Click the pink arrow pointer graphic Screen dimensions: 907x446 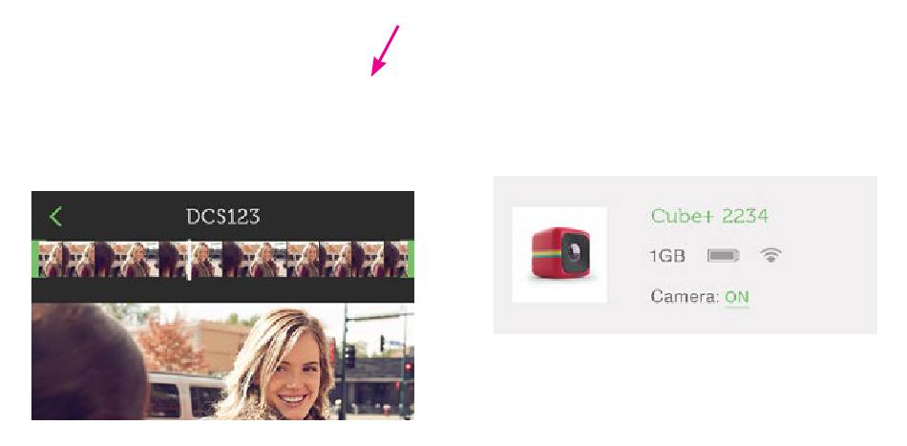(385, 51)
